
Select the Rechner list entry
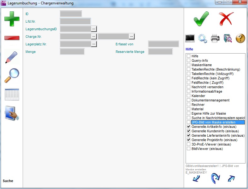[198, 105]
